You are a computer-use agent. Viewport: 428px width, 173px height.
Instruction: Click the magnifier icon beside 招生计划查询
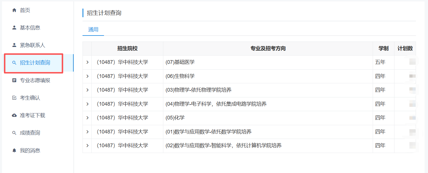[x=14, y=63]
